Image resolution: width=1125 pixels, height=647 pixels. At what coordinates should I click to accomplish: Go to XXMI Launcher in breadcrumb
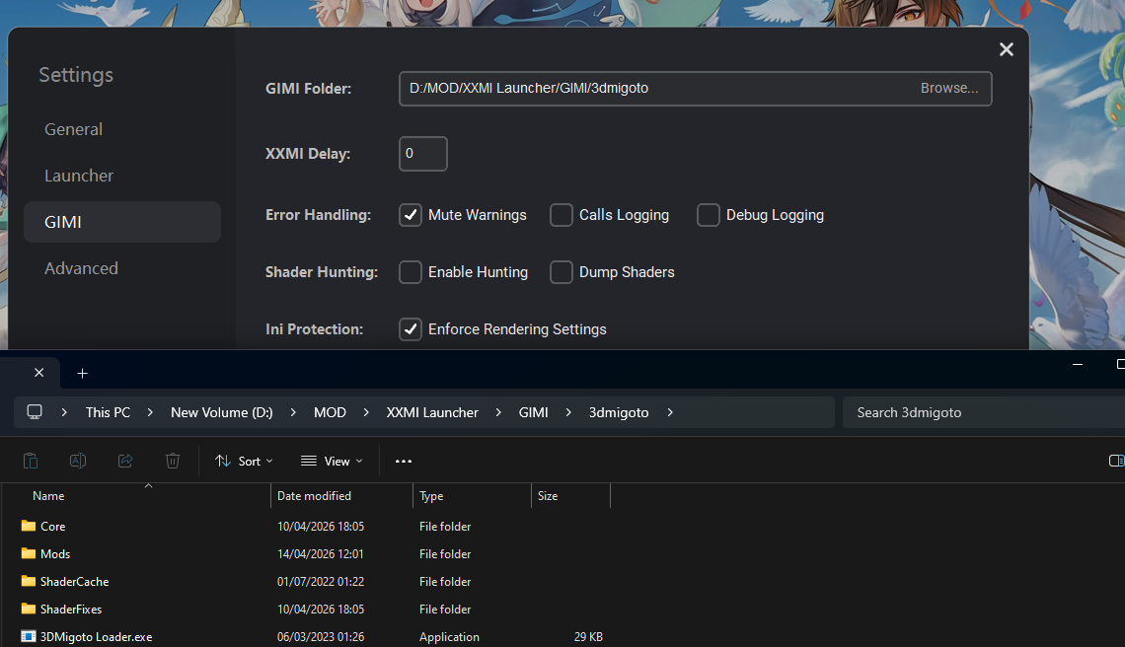click(x=432, y=412)
